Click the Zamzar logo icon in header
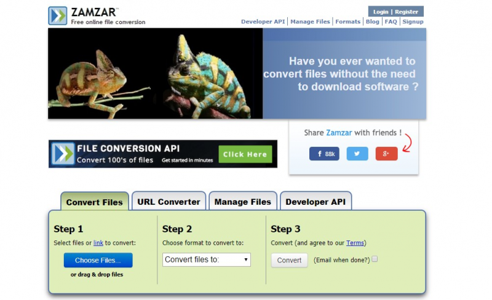492x300 pixels. tap(57, 15)
